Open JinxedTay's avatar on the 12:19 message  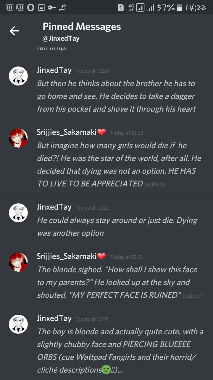(x=18, y=324)
